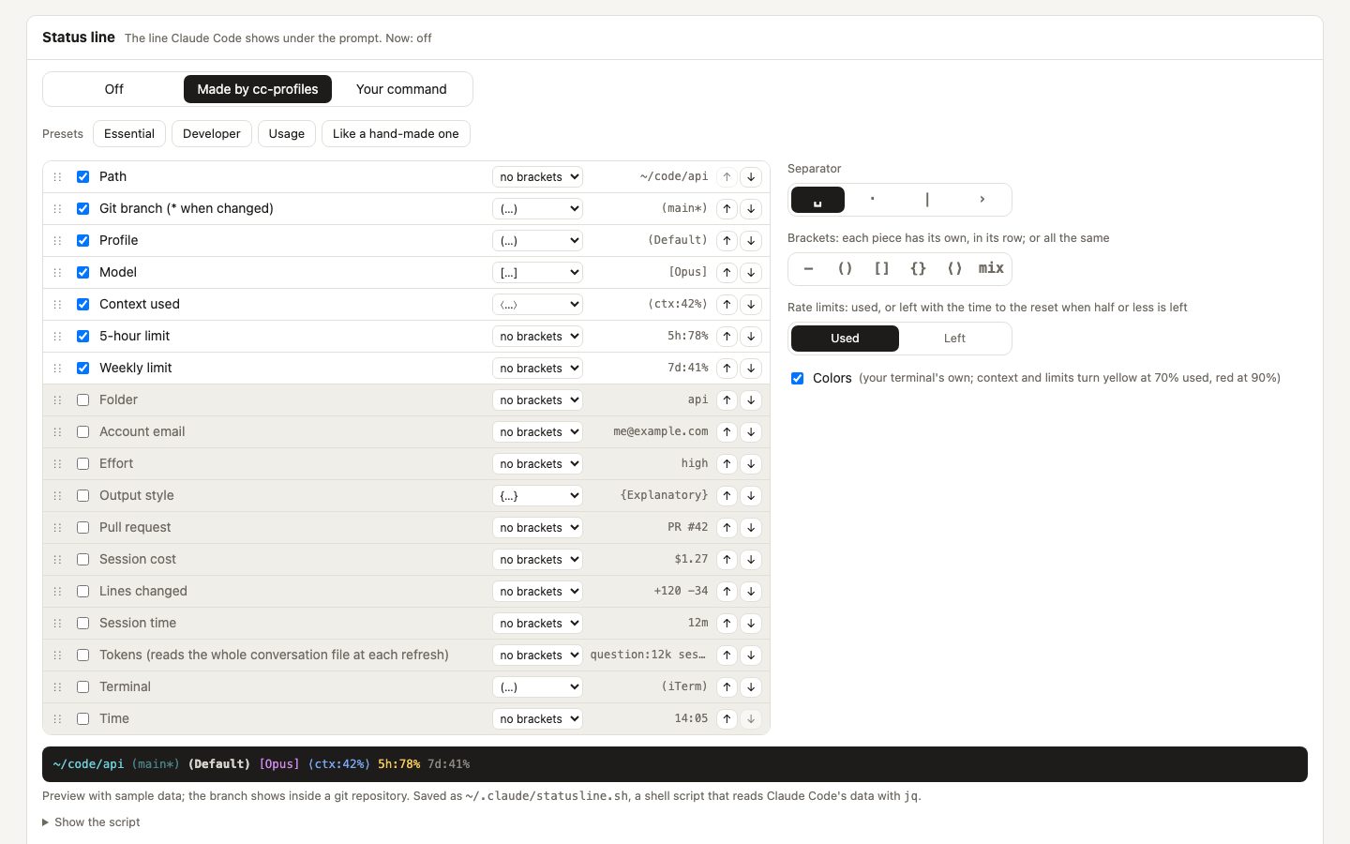
Task: Click the drag handle beside Pull request
Action: pyautogui.click(x=57, y=527)
